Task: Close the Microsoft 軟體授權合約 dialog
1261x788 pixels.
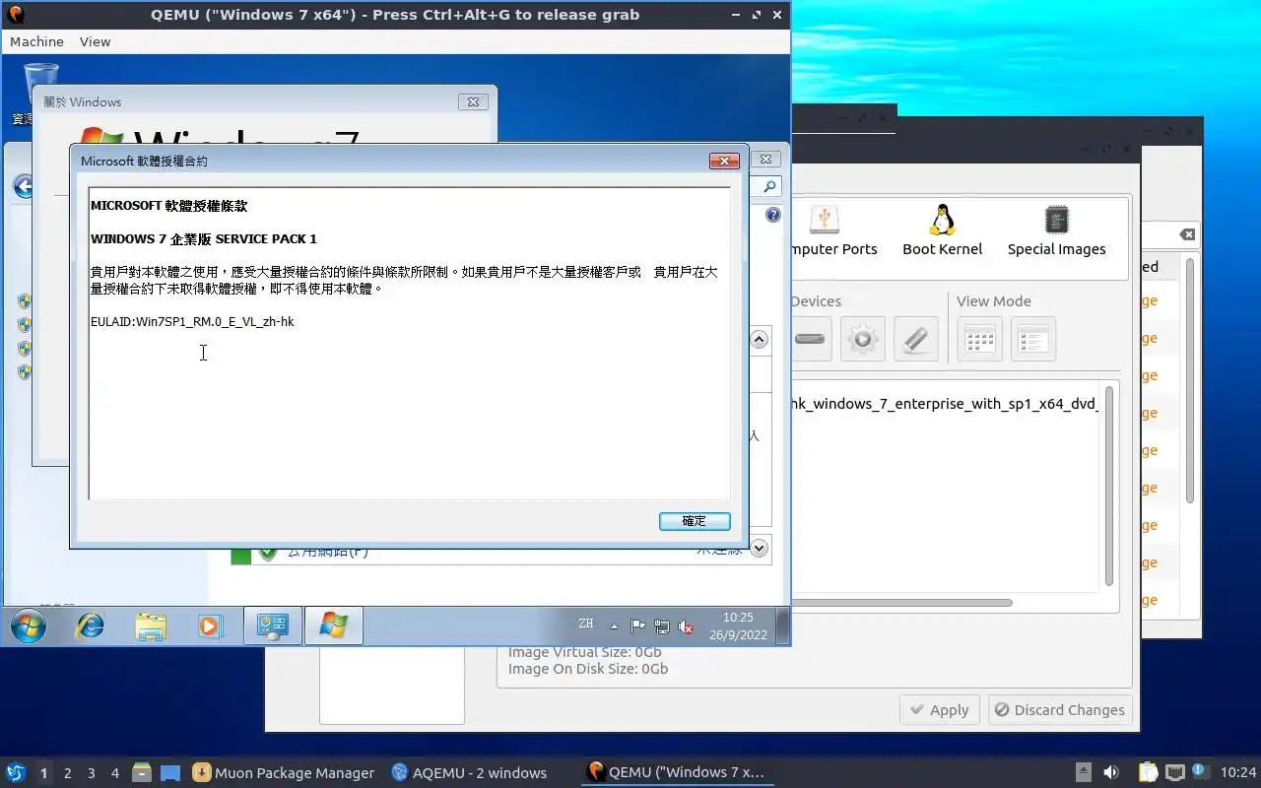Action: click(x=724, y=161)
